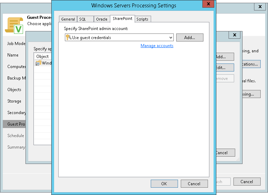
Task: Click the Applications... button in wizard
Action: click(251, 64)
